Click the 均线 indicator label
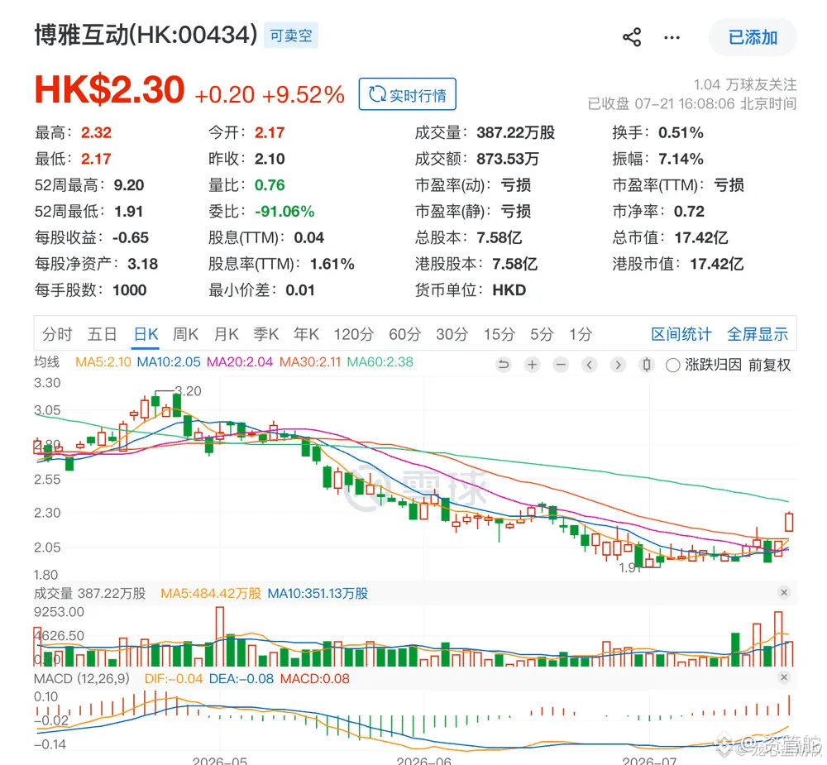This screenshot has height=765, width=827. (47, 362)
